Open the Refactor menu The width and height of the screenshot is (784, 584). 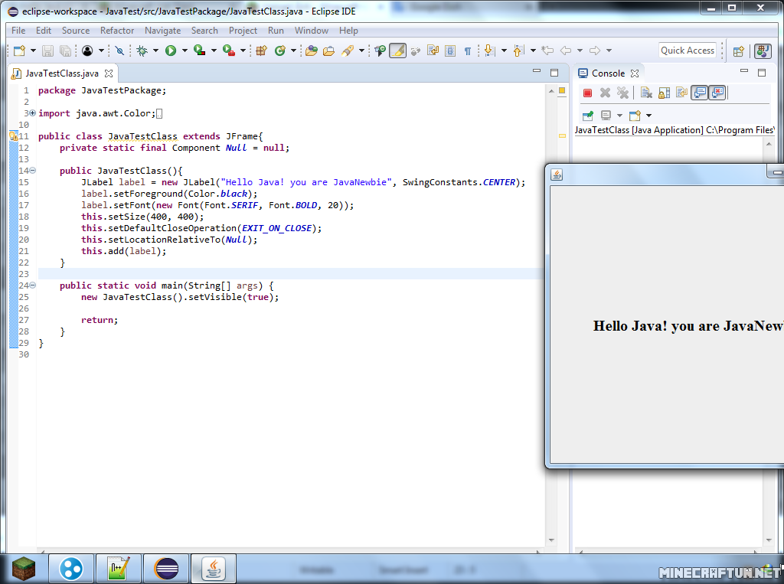(x=116, y=31)
